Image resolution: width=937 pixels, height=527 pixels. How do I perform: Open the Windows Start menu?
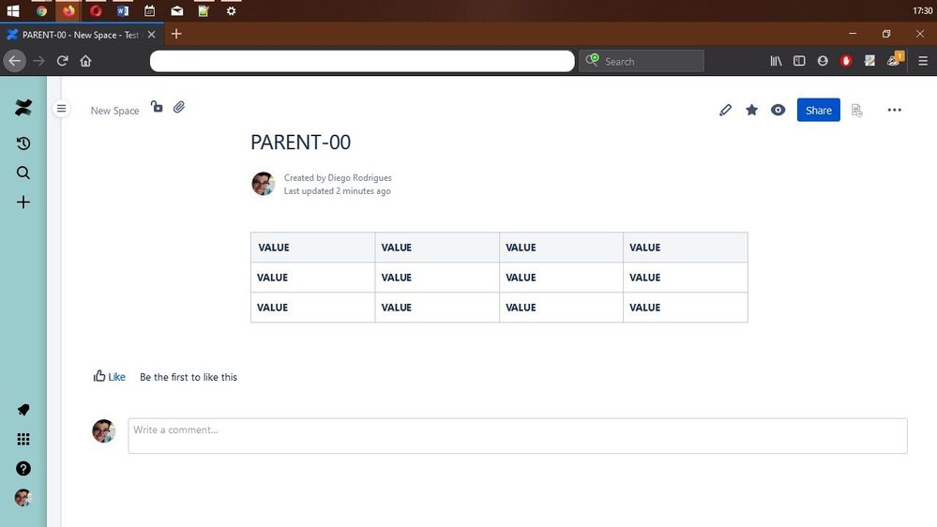(x=13, y=10)
